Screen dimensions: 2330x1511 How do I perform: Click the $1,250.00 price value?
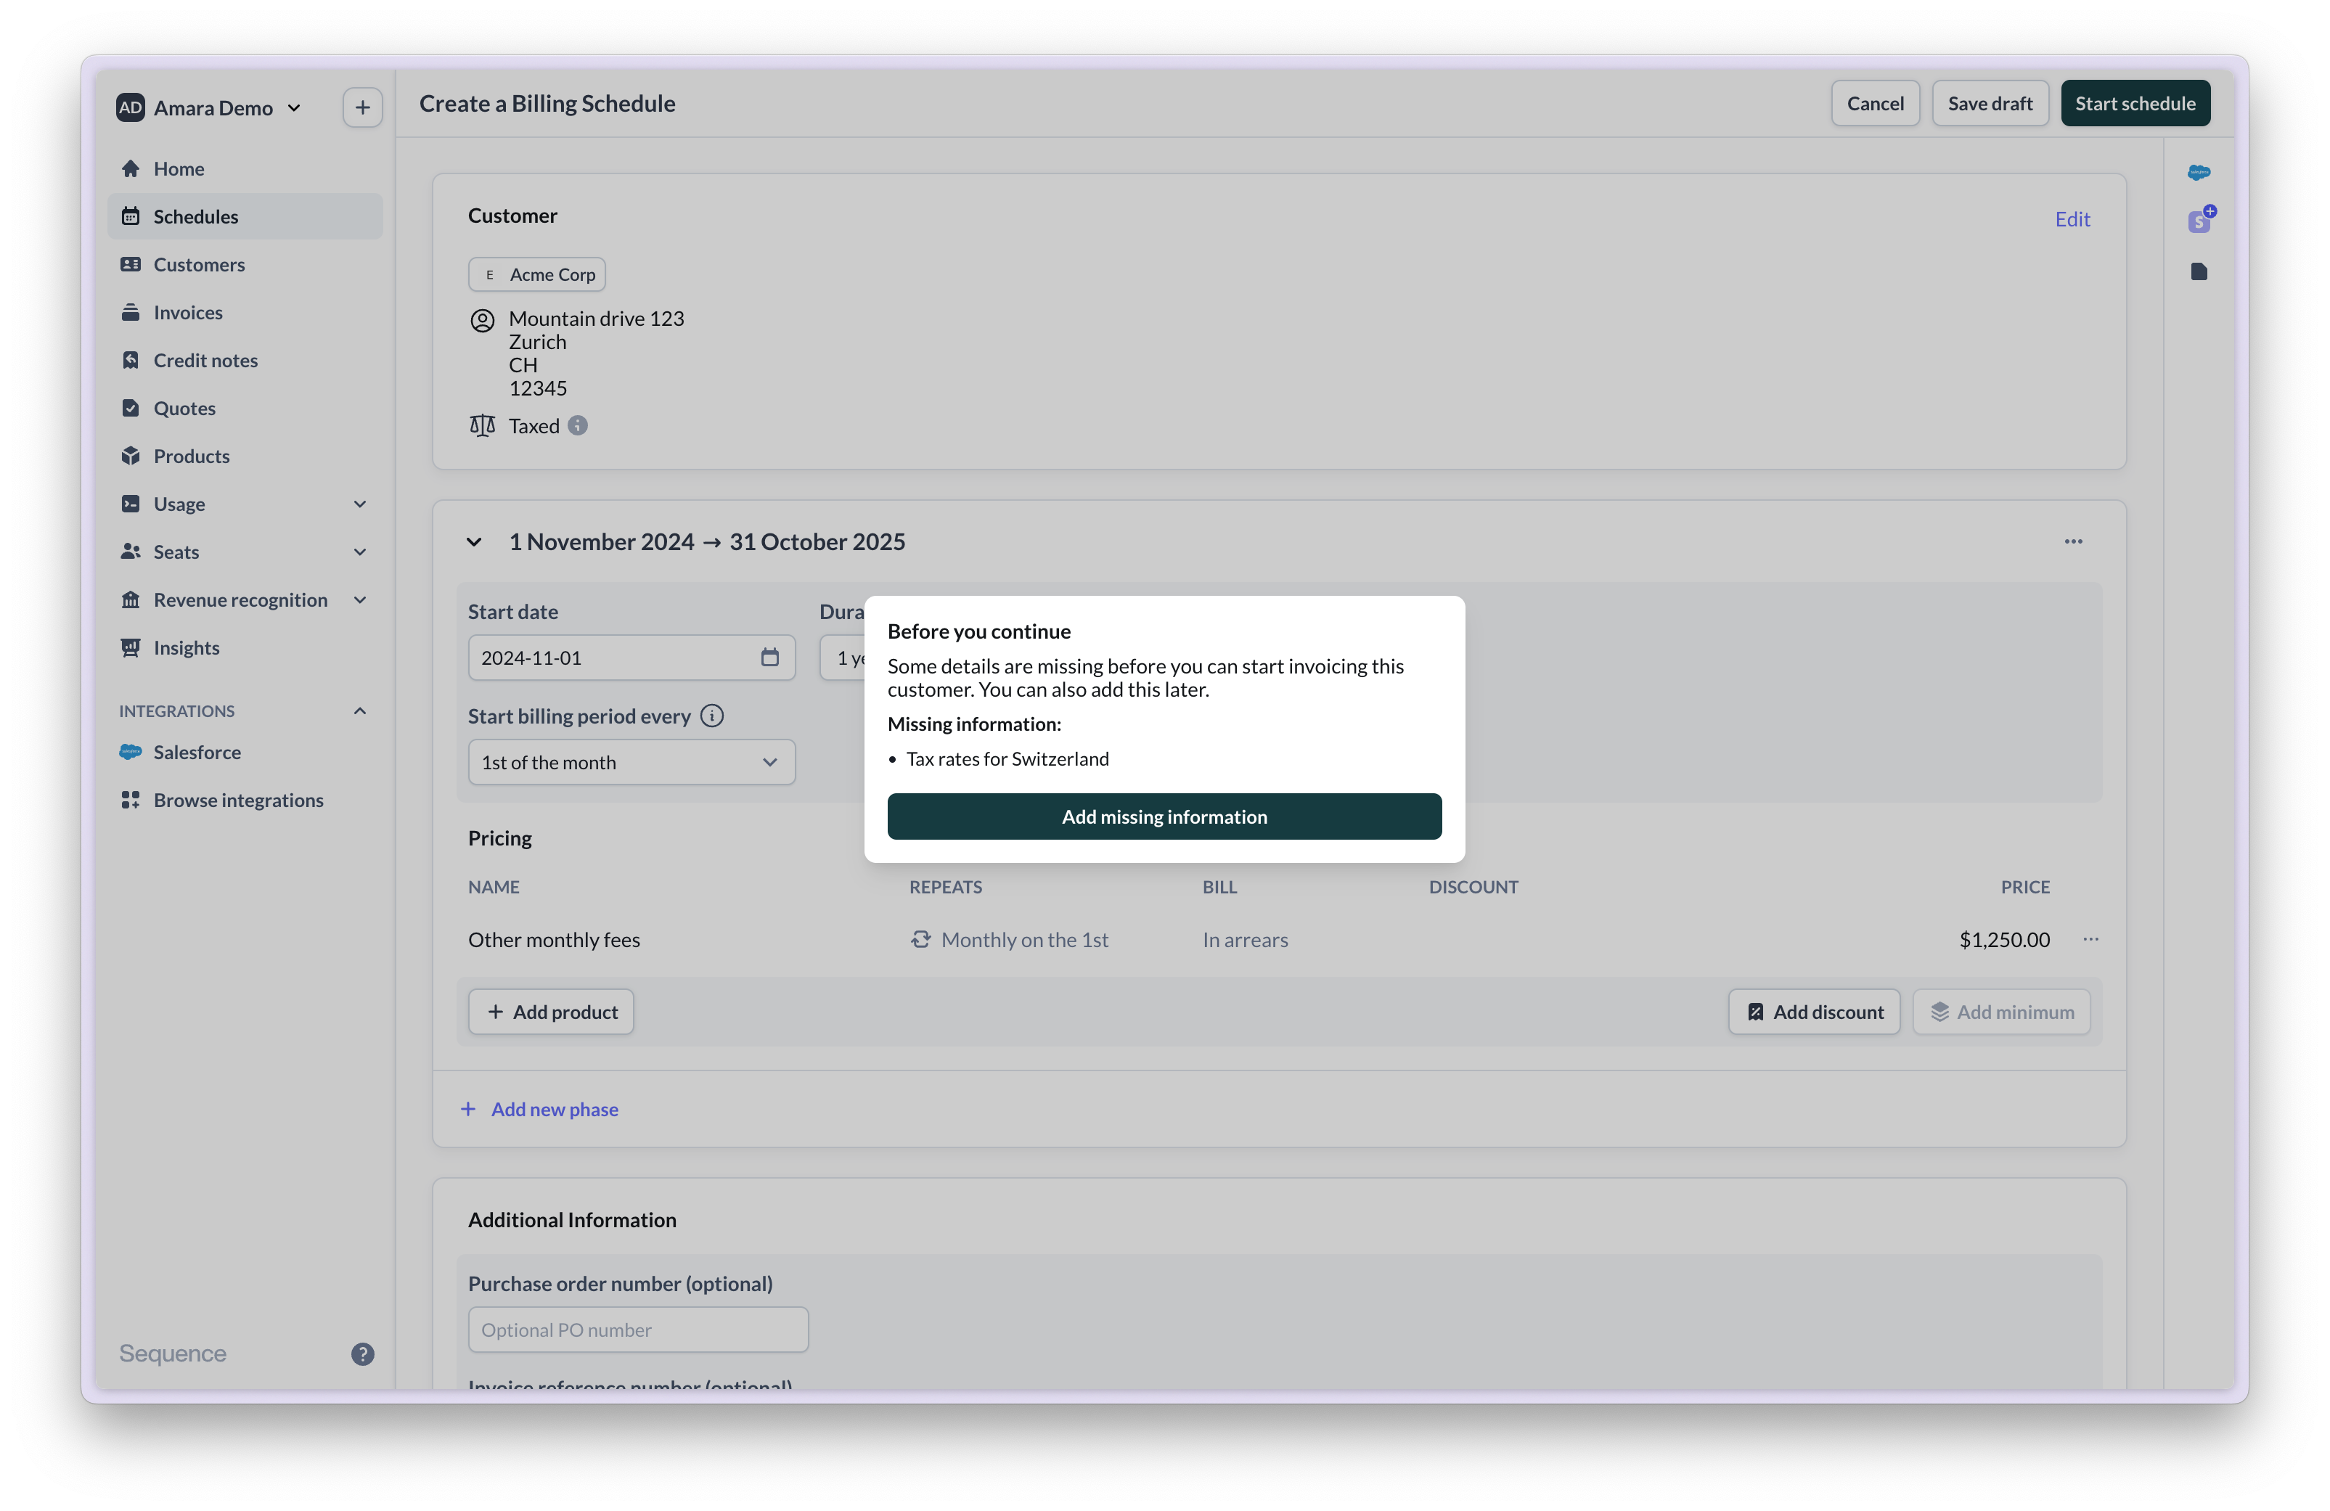click(2004, 940)
